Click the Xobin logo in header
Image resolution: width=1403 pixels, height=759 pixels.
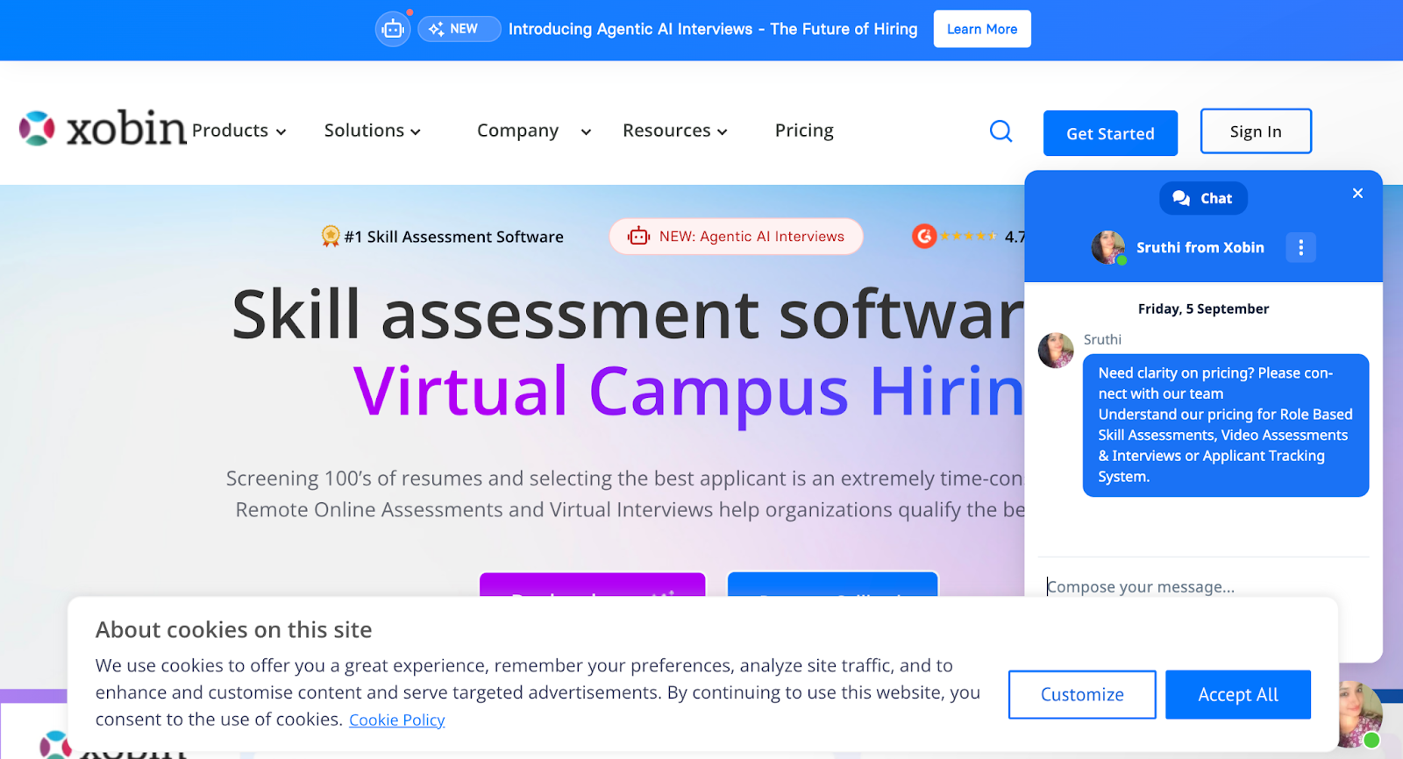pos(103,129)
